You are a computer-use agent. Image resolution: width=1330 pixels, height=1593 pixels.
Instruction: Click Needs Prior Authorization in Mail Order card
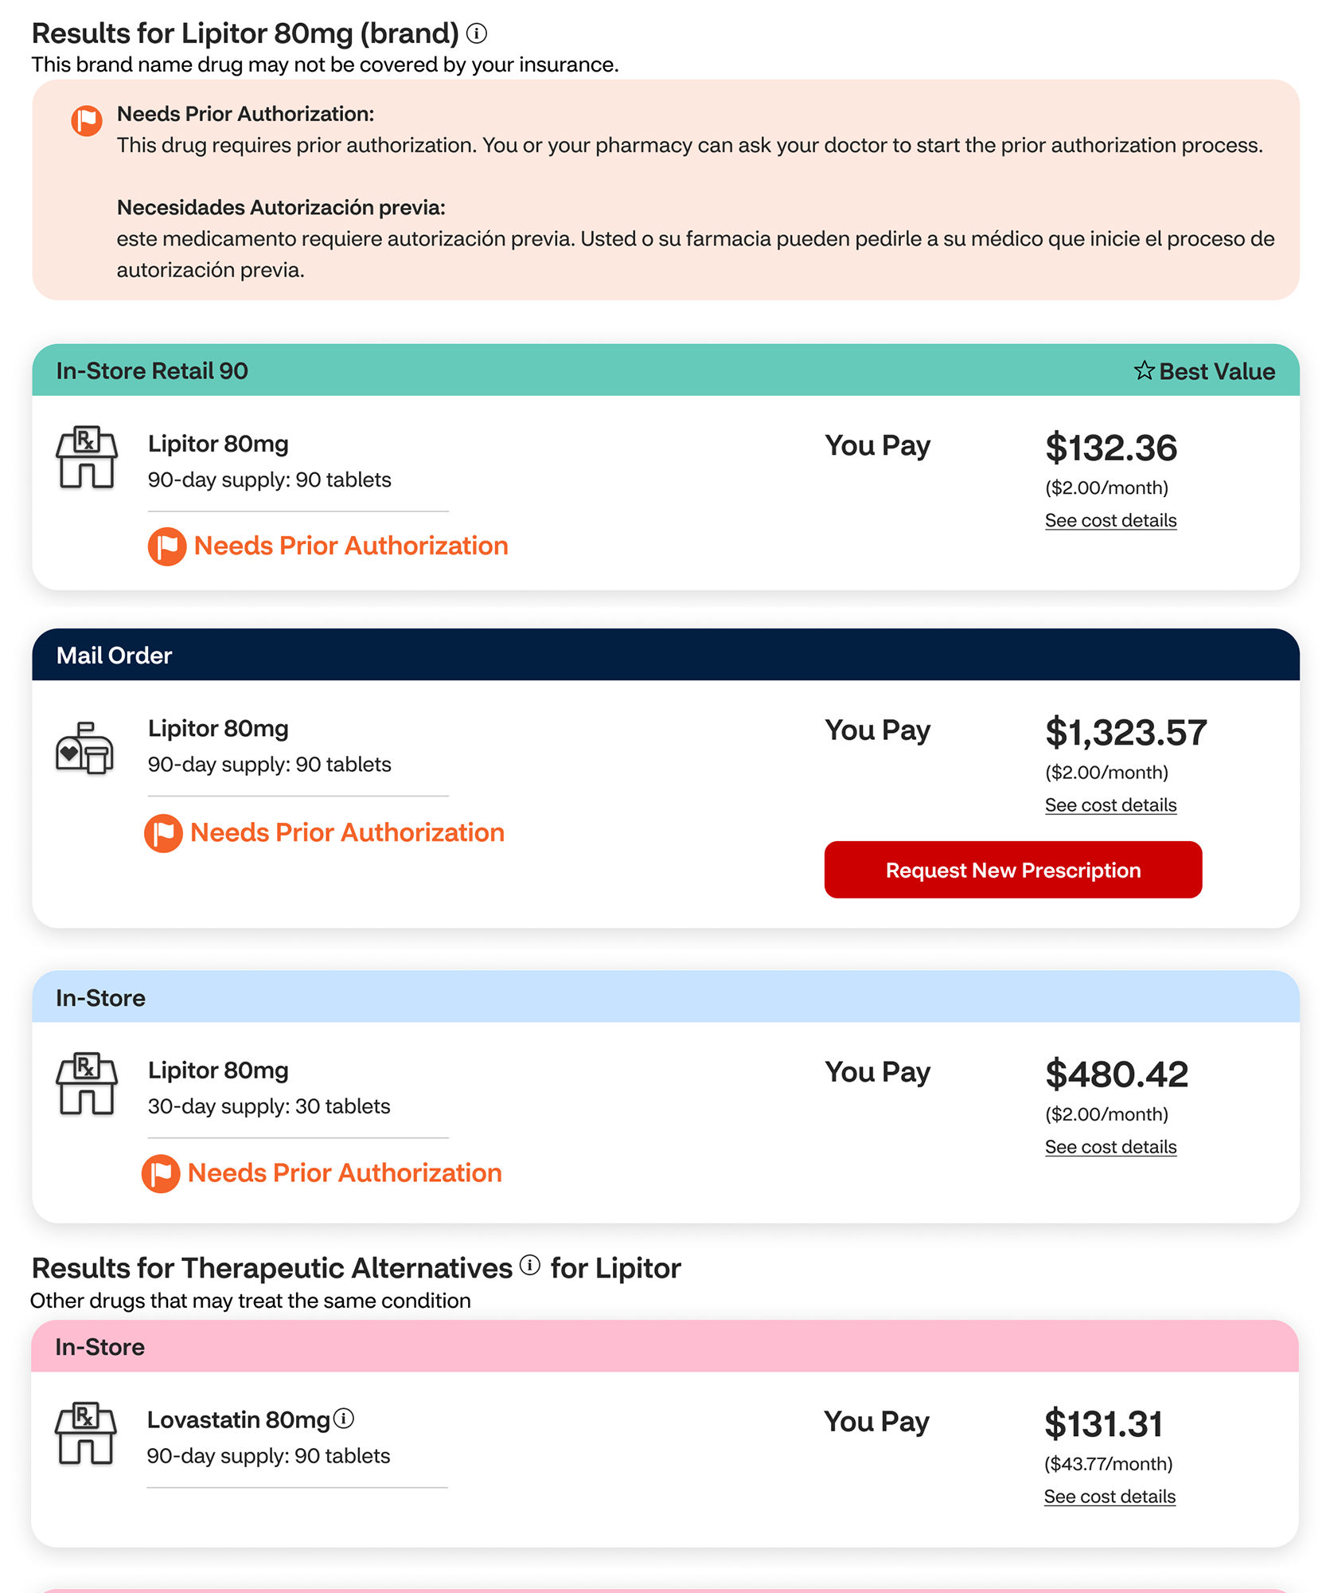pos(347,833)
